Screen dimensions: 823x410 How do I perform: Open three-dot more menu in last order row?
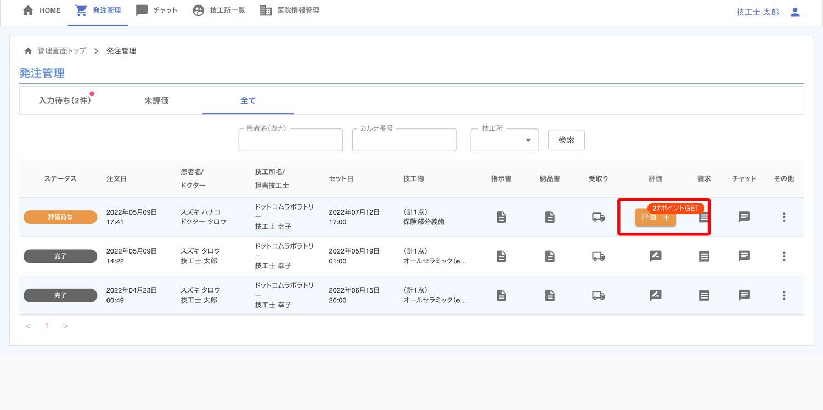click(784, 296)
